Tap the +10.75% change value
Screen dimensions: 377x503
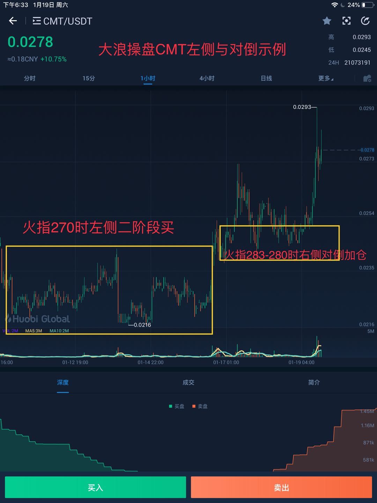pyautogui.click(x=53, y=59)
